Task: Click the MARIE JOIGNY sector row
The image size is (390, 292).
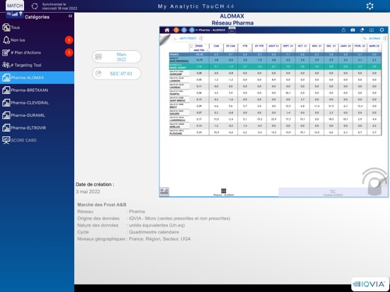Action: 275,66
